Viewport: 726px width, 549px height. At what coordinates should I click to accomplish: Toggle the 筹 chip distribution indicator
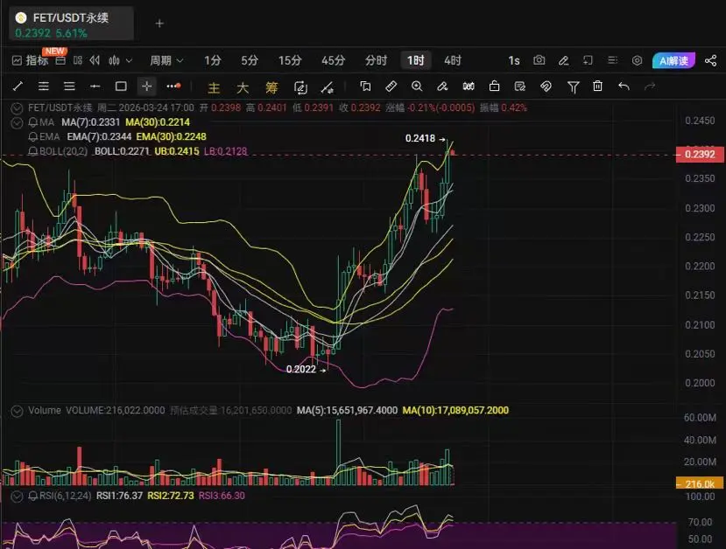point(271,87)
